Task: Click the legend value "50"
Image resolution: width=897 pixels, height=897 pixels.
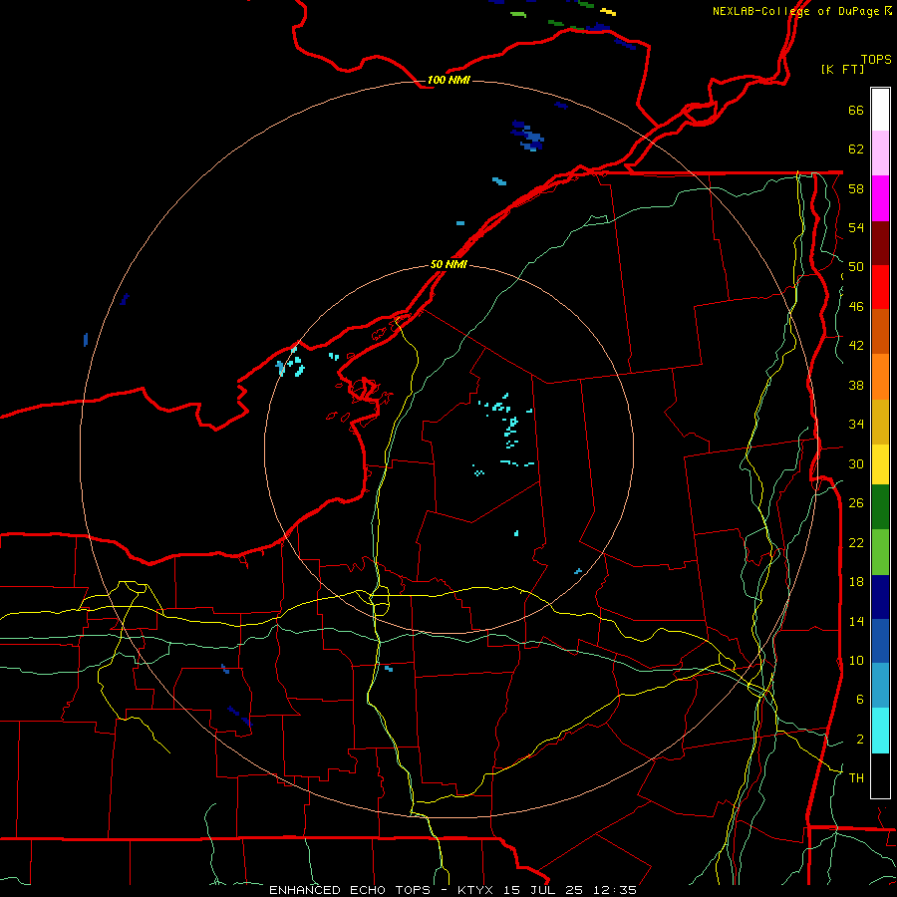Action: click(x=856, y=267)
